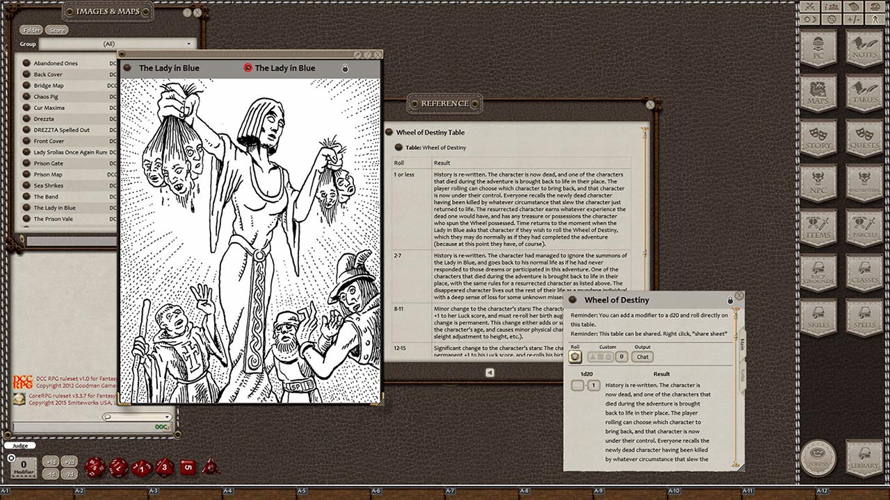Click the red d6 die
This screenshot has width=890, height=500.
[x=187, y=467]
